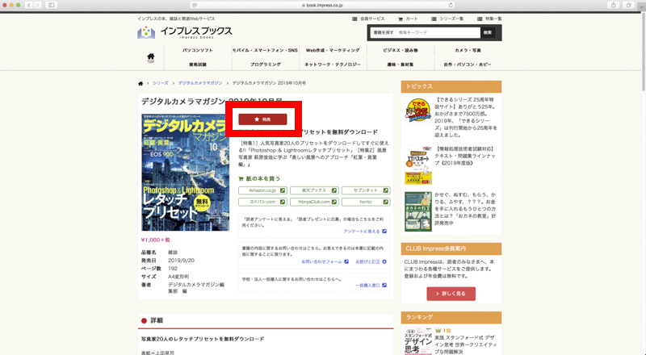Click お詫びと訂正 link
Screen dimensions: 646x355
click(x=367, y=261)
